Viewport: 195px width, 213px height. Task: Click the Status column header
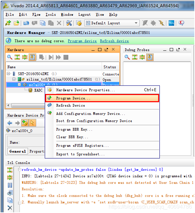[110, 67]
